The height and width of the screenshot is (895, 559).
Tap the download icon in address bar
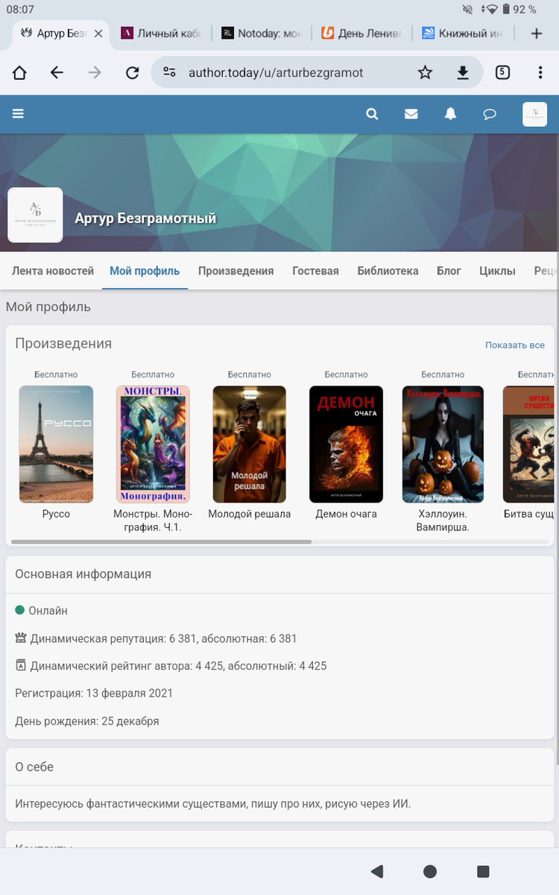pos(463,72)
